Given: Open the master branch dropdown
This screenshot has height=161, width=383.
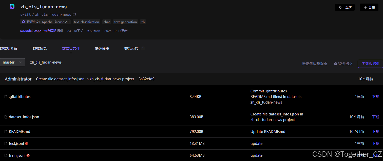Looking at the screenshot, I should 12,62.
